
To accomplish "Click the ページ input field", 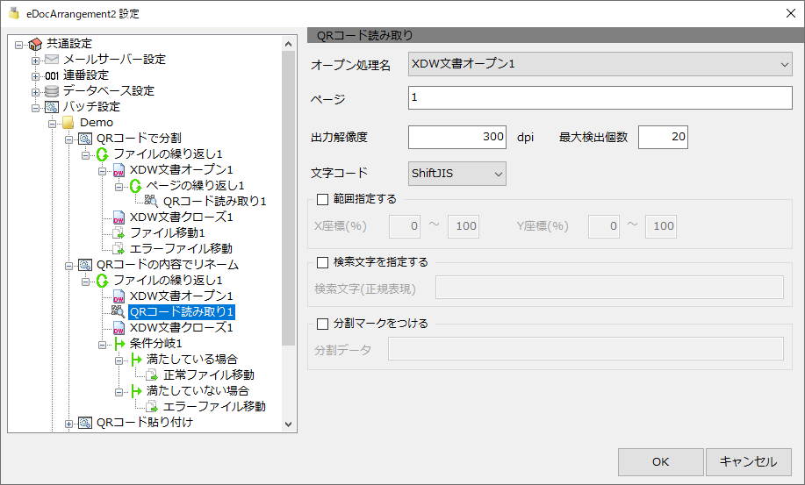I will tap(600, 97).
